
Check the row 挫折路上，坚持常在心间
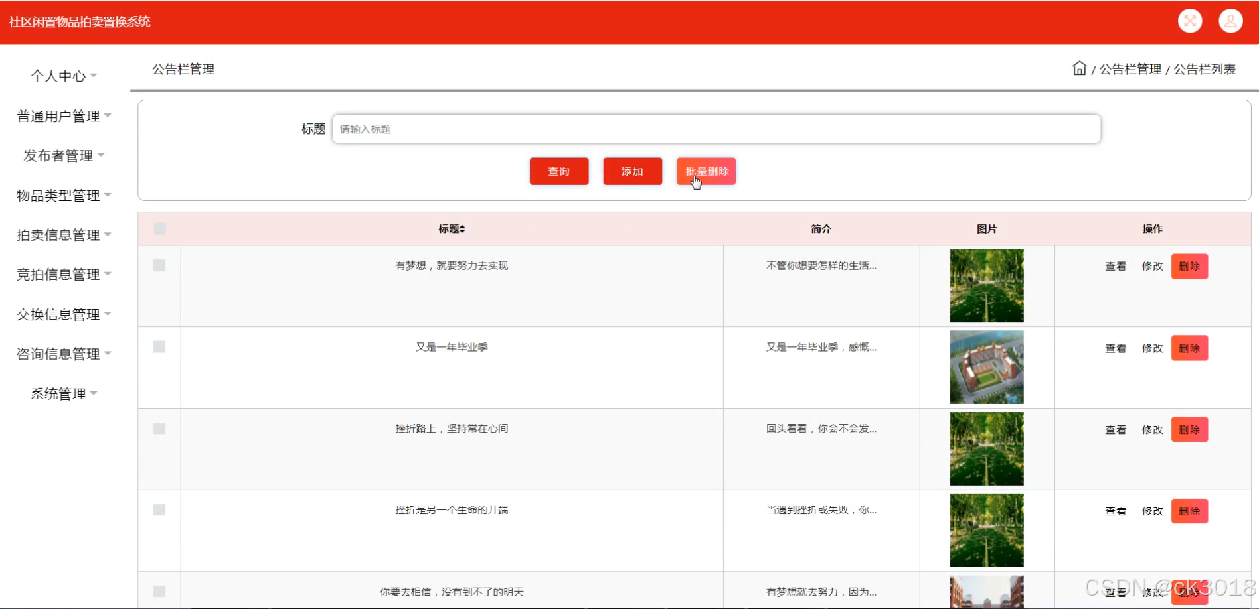pos(159,429)
